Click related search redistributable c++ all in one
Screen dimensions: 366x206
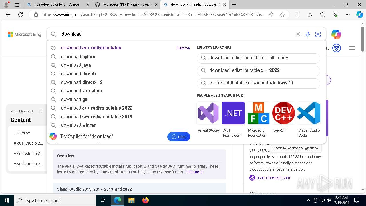click(x=258, y=58)
